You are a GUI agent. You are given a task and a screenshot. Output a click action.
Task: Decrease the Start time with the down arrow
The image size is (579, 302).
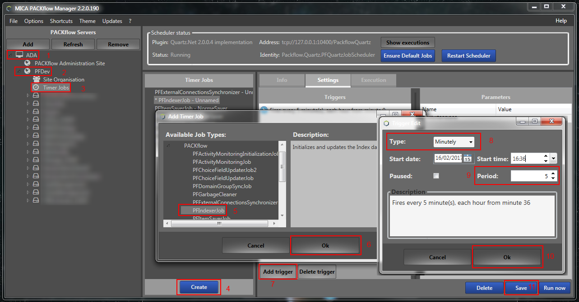[546, 161]
